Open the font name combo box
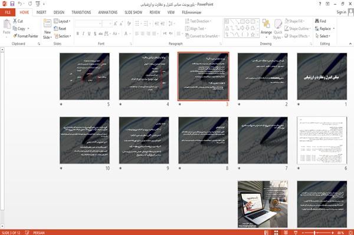 (88, 24)
